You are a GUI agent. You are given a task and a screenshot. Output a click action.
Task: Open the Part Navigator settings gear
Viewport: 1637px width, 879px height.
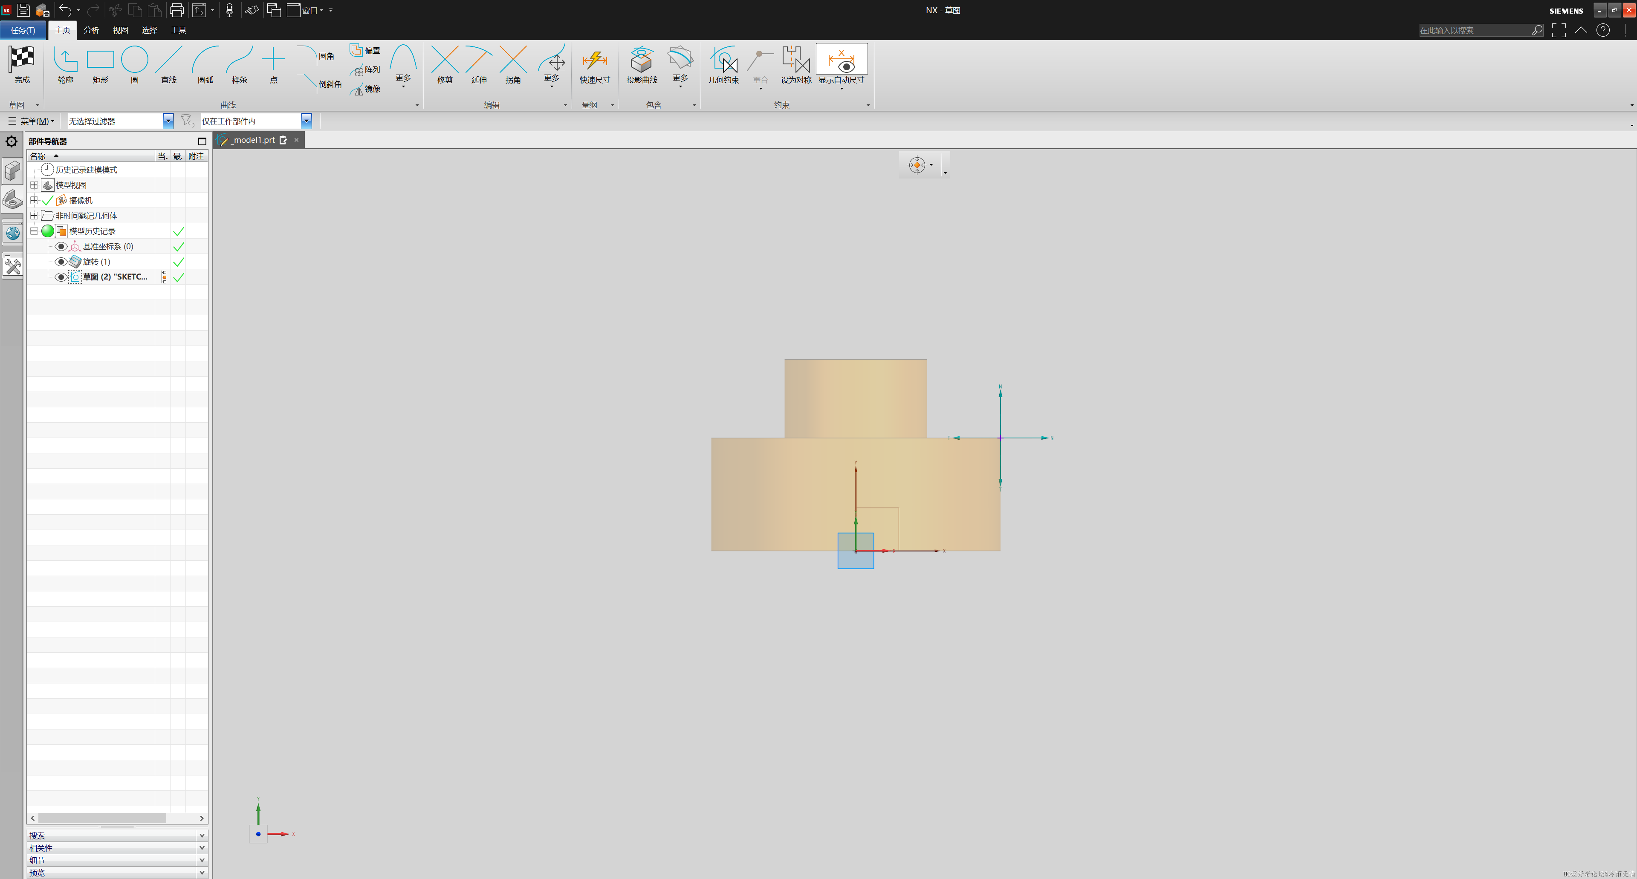click(12, 141)
